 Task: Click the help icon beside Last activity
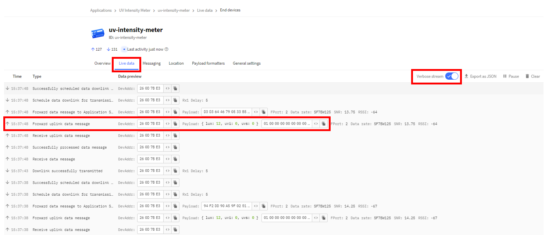[x=167, y=49]
